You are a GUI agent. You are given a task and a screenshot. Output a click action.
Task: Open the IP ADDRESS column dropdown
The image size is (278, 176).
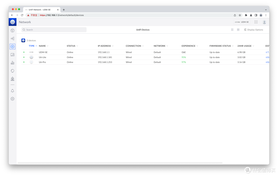pyautogui.click(x=113, y=46)
